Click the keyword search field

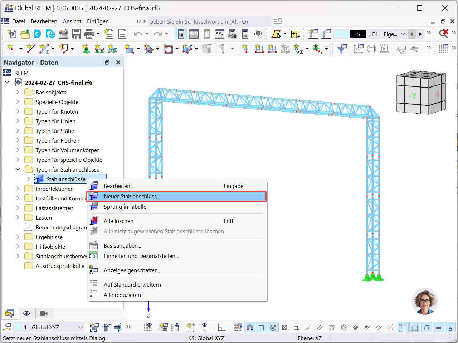[209, 21]
